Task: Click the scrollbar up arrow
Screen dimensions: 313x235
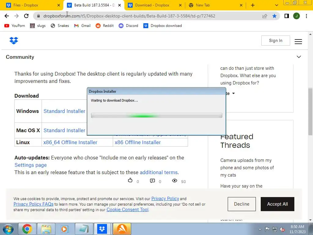Action: tap(311, 34)
